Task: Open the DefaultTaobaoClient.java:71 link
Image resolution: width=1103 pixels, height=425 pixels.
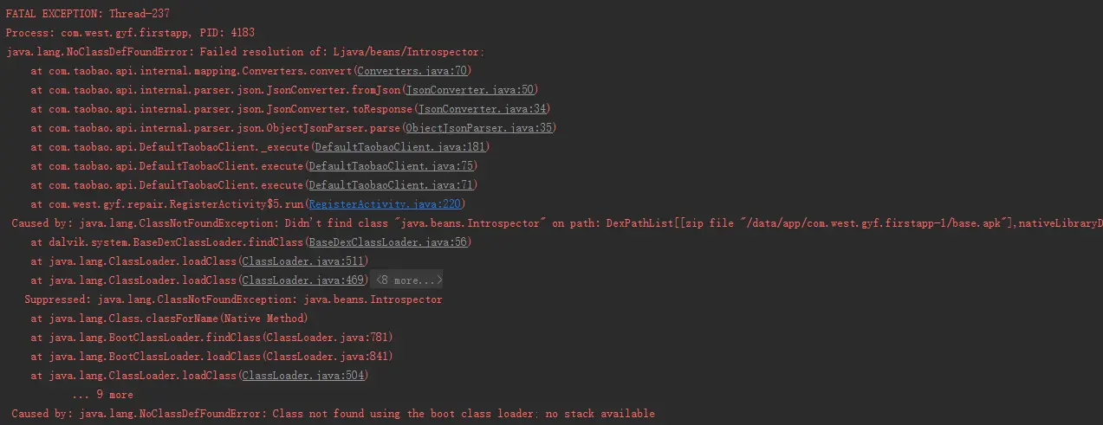Action: (x=391, y=185)
